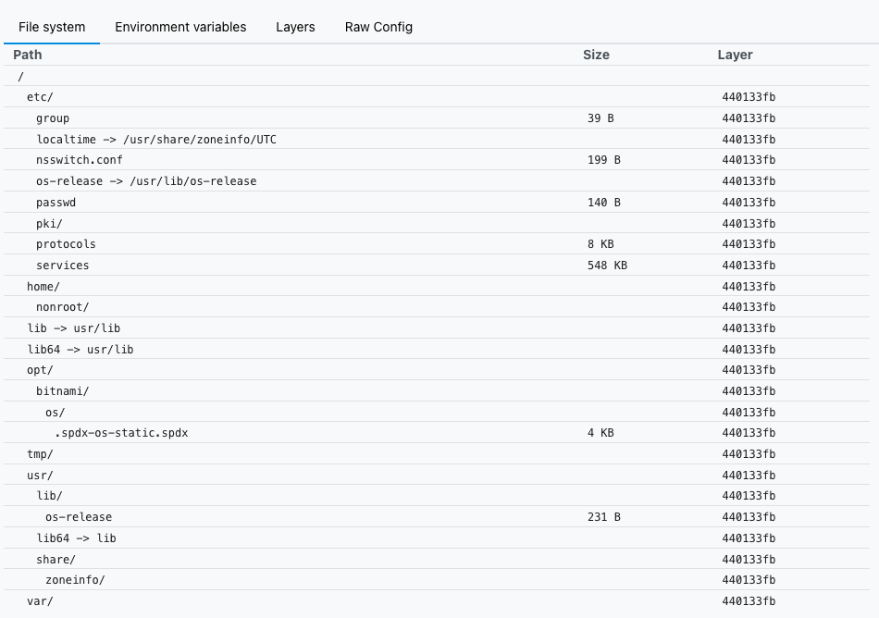Switch to the Environment variables tab
This screenshot has height=618, width=879.
(180, 27)
